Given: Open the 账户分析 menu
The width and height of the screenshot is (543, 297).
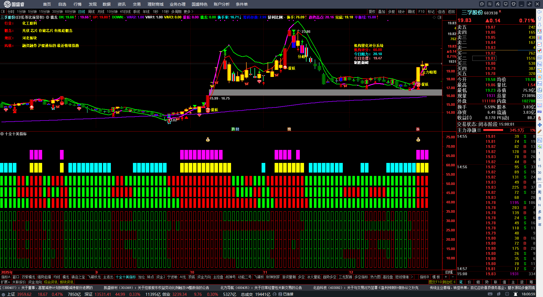Looking at the screenshot, I should [222, 4].
